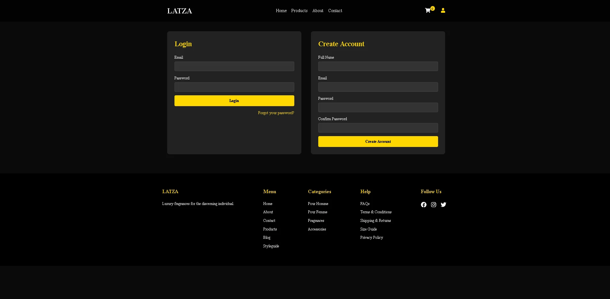Open the shopping cart
The image size is (610, 299).
[x=428, y=11]
